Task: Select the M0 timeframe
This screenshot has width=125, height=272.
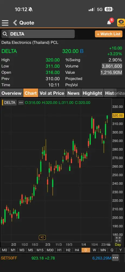Action: click(x=4, y=250)
